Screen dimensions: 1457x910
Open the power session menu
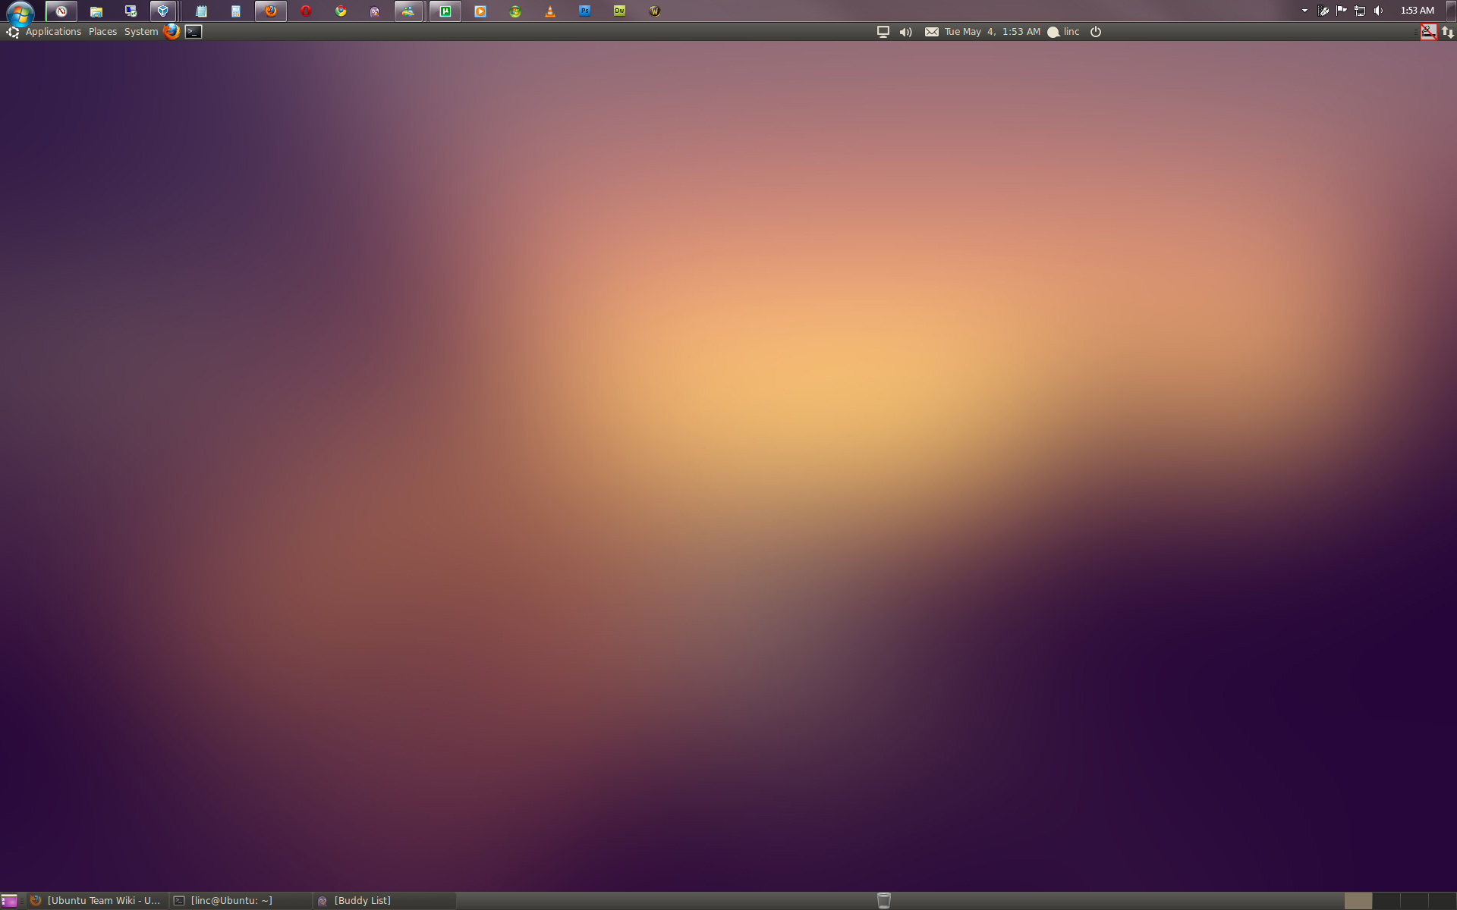coord(1096,32)
